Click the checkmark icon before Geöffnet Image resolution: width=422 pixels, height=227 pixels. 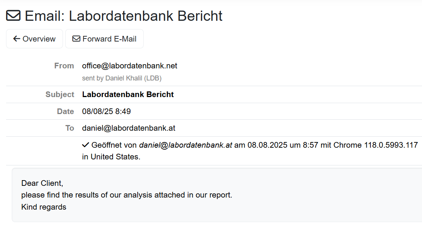(85, 145)
